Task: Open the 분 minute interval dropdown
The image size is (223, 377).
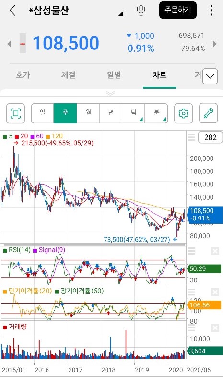Action: [x=156, y=113]
